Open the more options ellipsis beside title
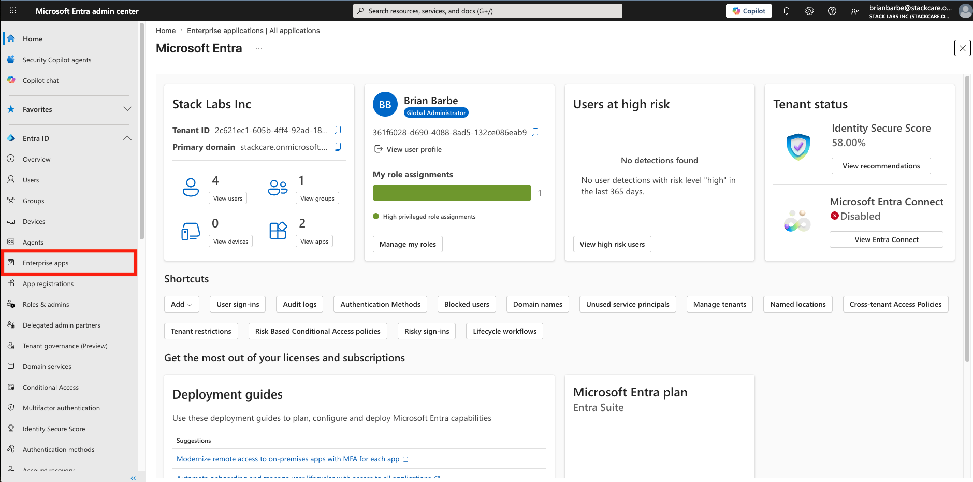The width and height of the screenshot is (973, 482). tap(259, 48)
